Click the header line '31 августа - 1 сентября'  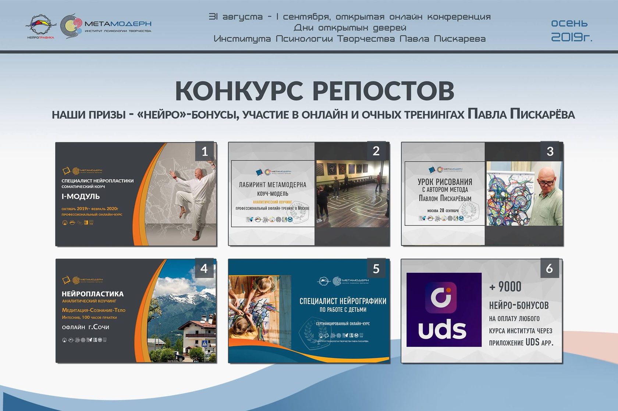(x=350, y=17)
